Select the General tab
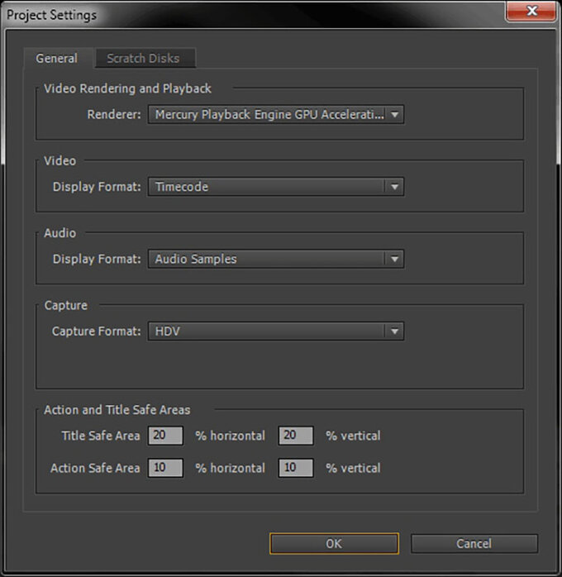Image resolution: width=562 pixels, height=577 pixels. pyautogui.click(x=56, y=59)
